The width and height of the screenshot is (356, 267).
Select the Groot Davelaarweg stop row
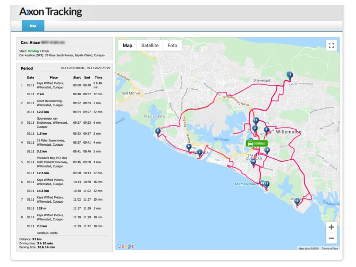tap(64, 103)
